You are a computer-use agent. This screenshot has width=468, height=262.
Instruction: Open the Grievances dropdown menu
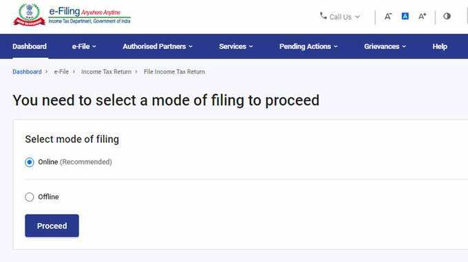coord(385,47)
